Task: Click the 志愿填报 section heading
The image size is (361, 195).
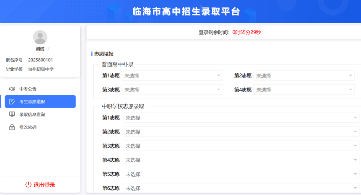Action: (x=104, y=54)
